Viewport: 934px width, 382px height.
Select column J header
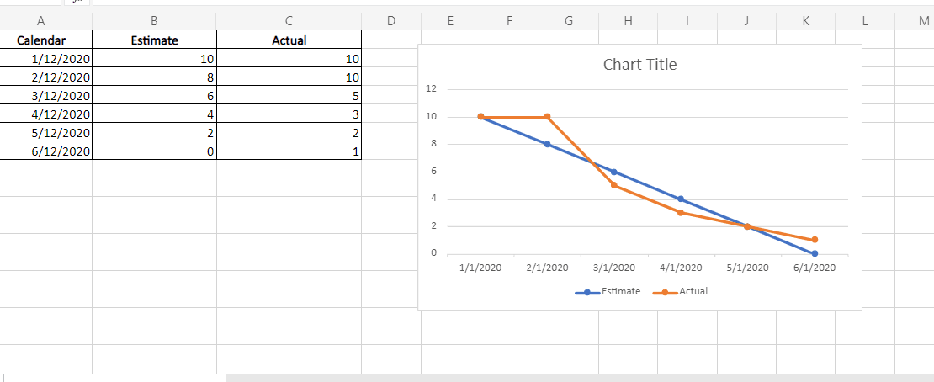point(746,21)
